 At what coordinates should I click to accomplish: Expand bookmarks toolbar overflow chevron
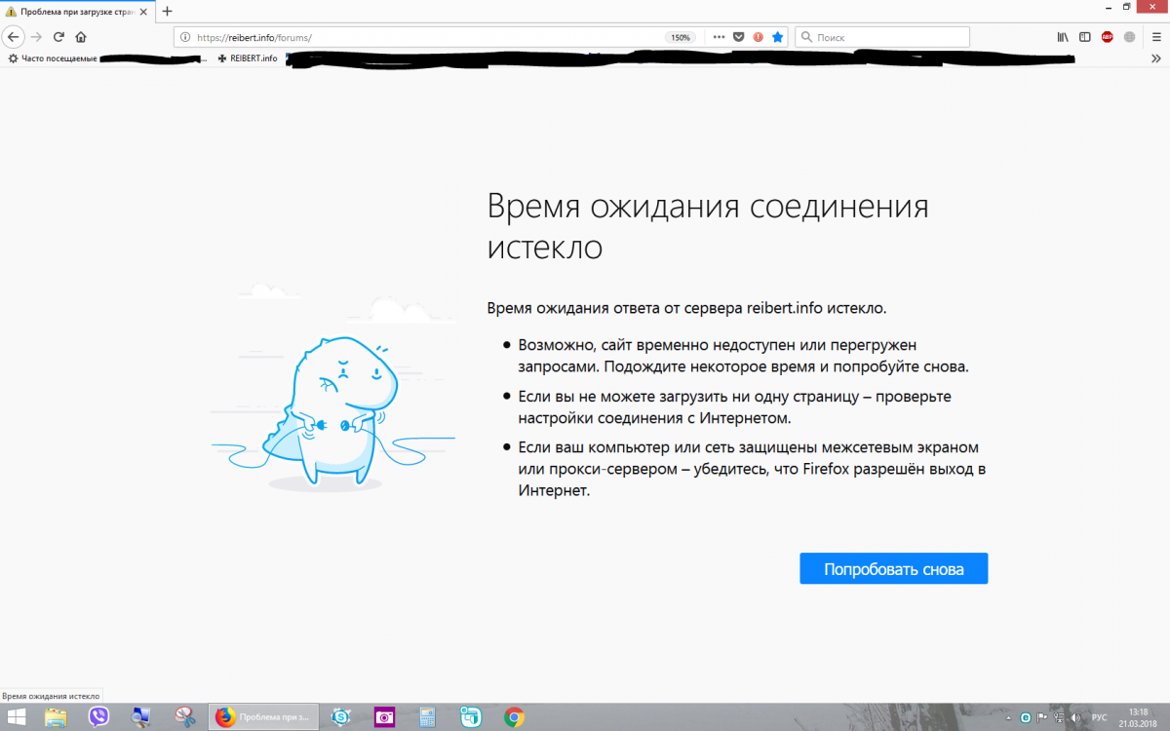1155,58
